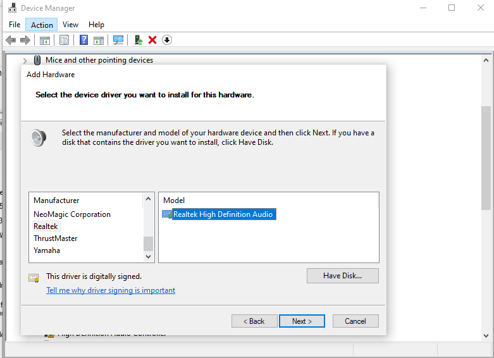Select Realtek in the Manufacturer list
Viewport: 494px width, 358px height.
(46, 226)
